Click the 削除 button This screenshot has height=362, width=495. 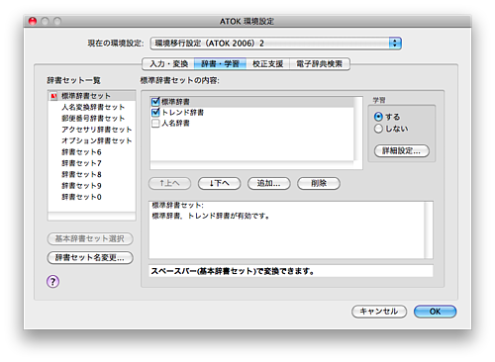pyautogui.click(x=319, y=183)
